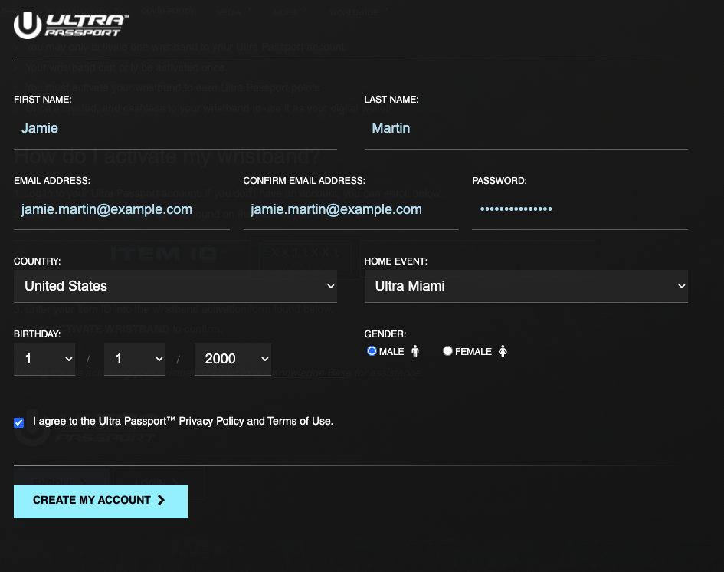Pick the birthday day dropdown
This screenshot has width=724, height=572.
pyautogui.click(x=135, y=359)
